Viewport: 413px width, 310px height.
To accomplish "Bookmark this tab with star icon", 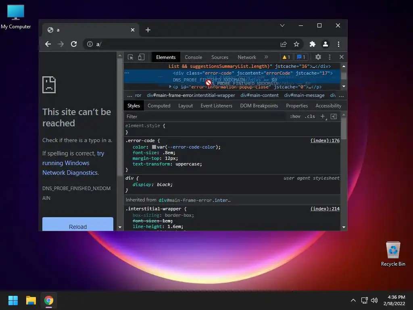I will point(296,44).
